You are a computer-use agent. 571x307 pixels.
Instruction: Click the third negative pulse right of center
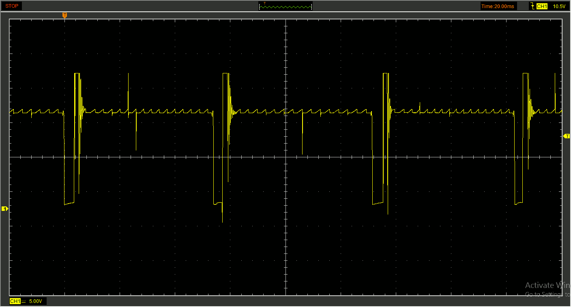(x=378, y=202)
